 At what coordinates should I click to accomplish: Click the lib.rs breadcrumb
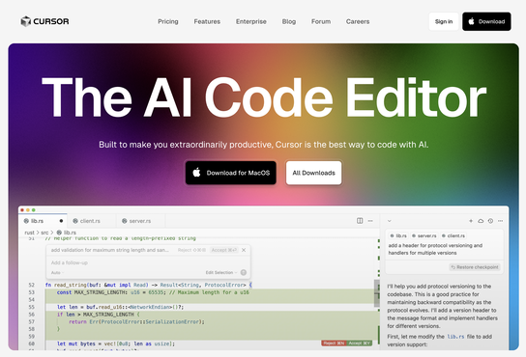point(67,233)
